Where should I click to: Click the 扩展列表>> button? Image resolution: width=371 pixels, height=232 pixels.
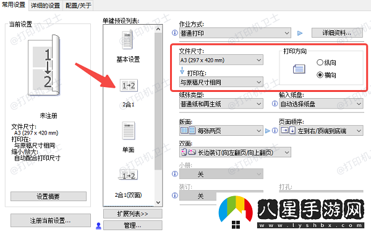click(133, 213)
